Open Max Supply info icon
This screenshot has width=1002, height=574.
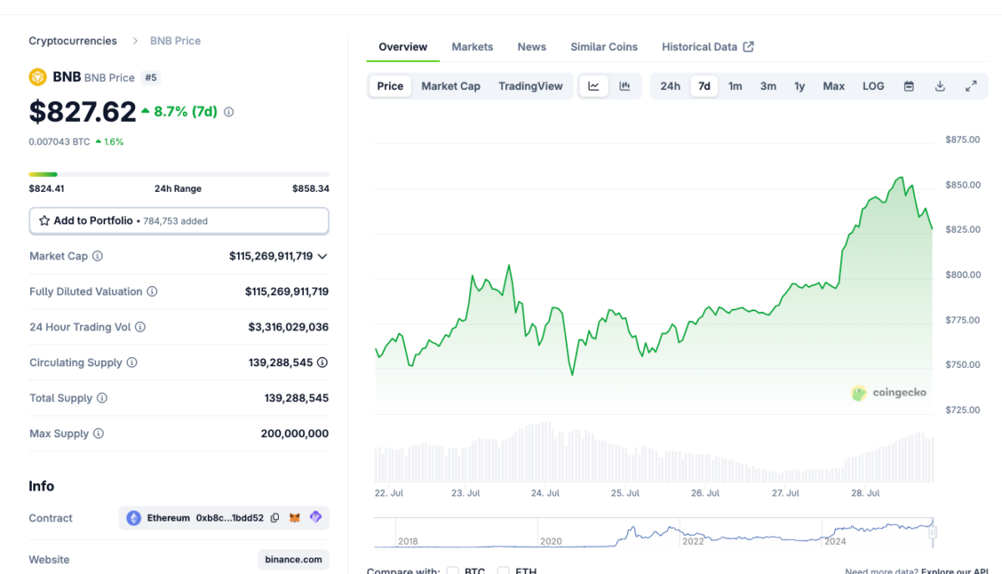[x=99, y=434]
